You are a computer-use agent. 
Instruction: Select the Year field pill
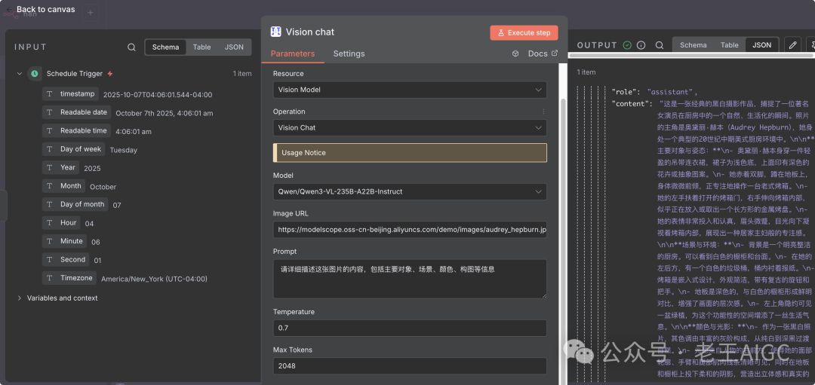61,167
